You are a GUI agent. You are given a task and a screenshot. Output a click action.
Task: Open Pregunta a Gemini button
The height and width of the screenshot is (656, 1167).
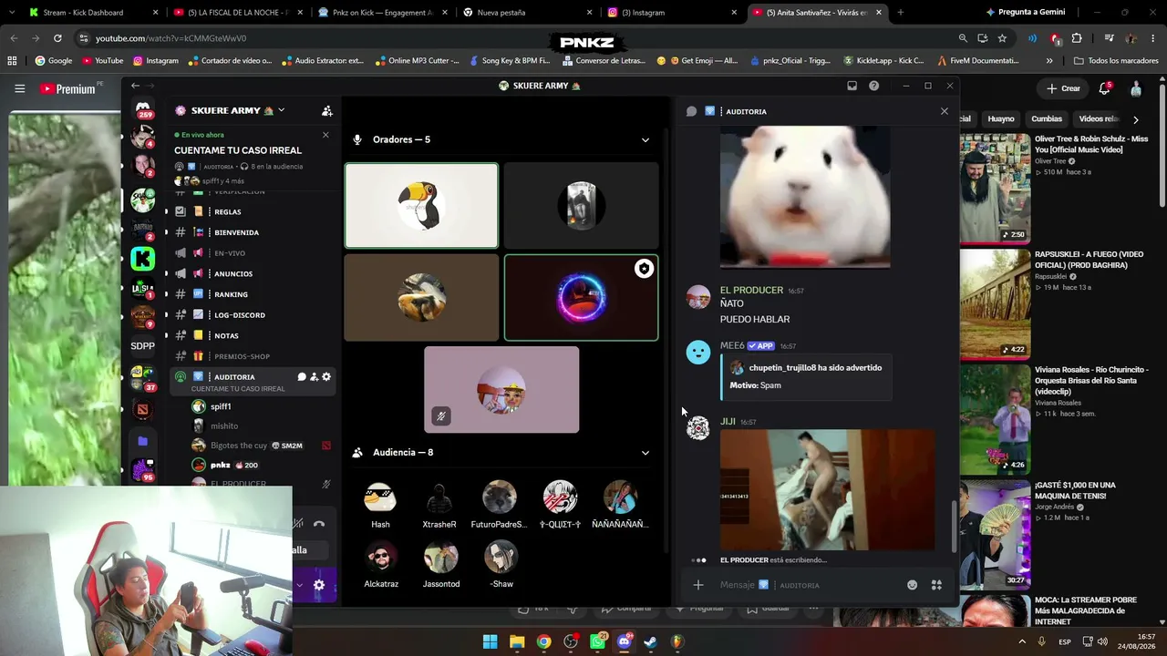point(1025,13)
